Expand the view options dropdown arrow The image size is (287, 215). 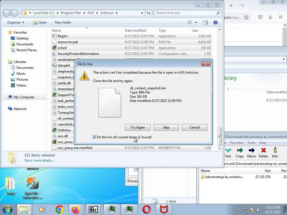(x=196, y=22)
